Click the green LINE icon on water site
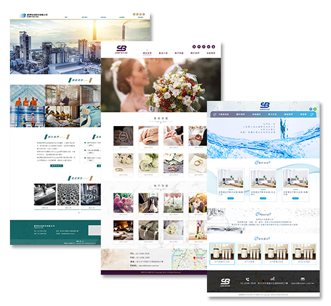Viewport: 331px width, 306px height. tap(314, 109)
